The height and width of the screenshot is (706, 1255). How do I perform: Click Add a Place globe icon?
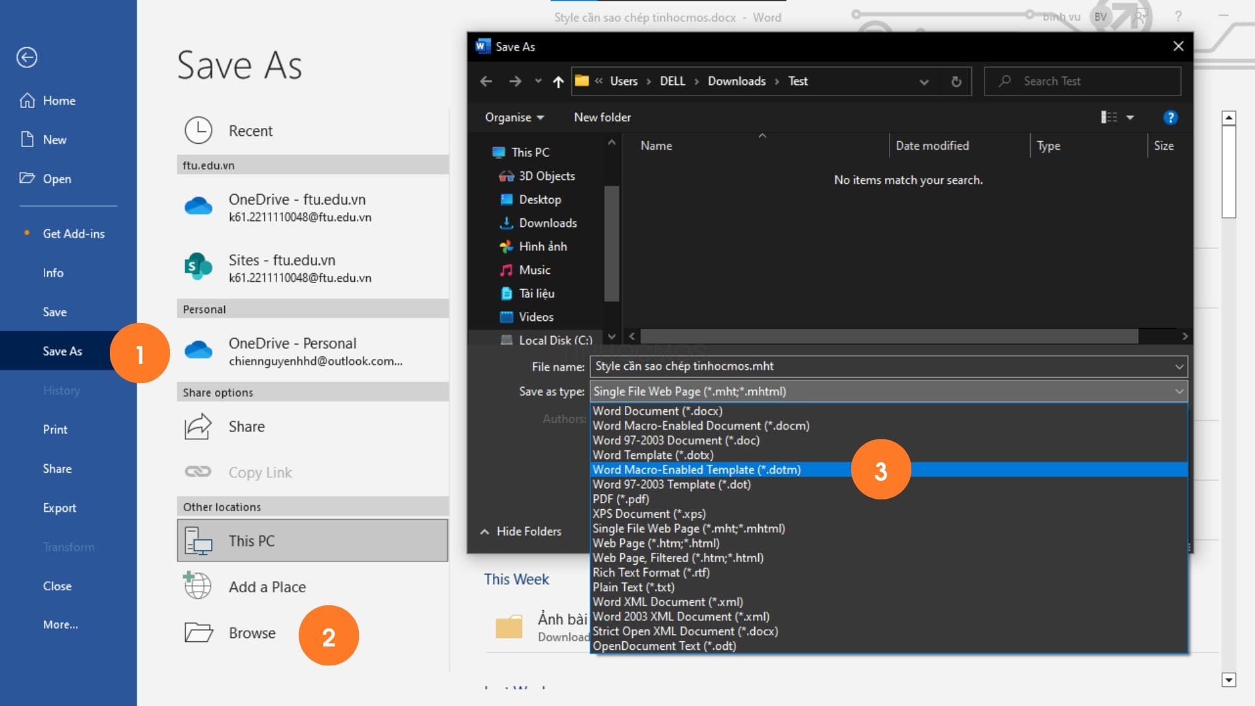(x=197, y=586)
